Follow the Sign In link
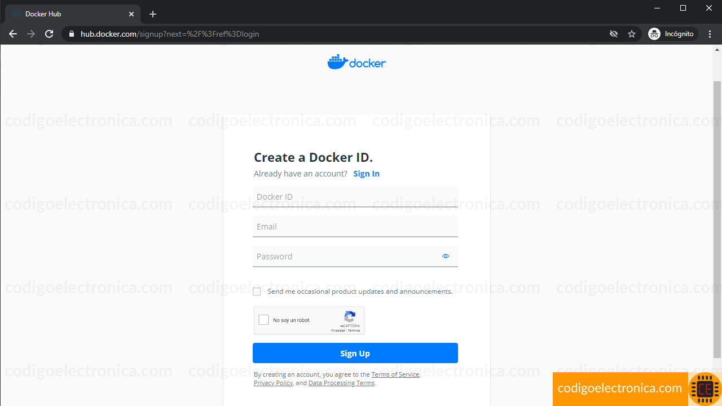Screen dimensions: 722x406 (367, 174)
